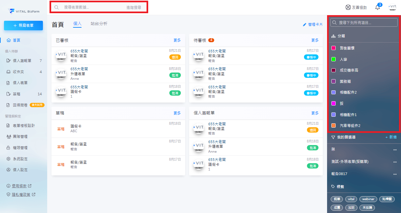Image resolution: width=401 pixels, height=213 pixels.
Task: Expand options for 測試-外填表單(採購單) filter
Action: [395, 162]
